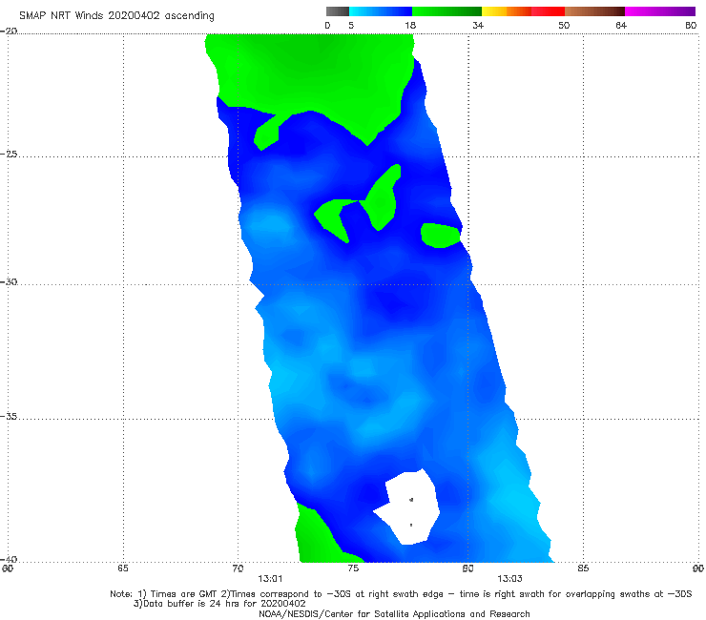The width and height of the screenshot is (706, 620).
Task: Click the latitude axis label '-40'
Action: [x=9, y=560]
